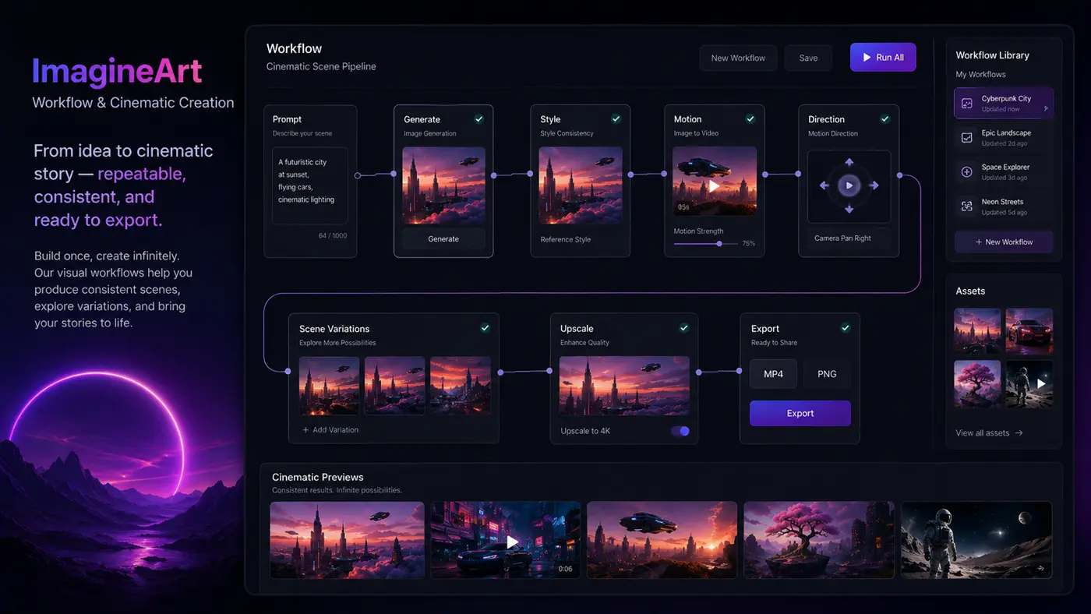Open the sunset city asset thumbnail
This screenshot has width=1091, height=614.
pos(978,330)
